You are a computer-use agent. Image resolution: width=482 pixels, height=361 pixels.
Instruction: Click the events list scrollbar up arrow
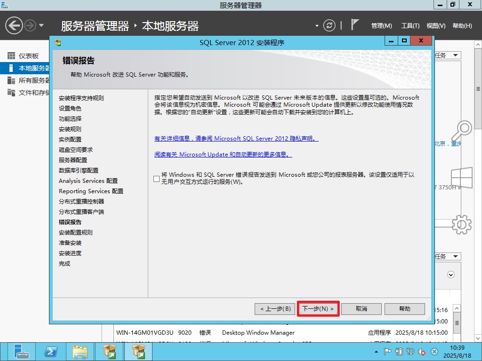tap(457, 308)
